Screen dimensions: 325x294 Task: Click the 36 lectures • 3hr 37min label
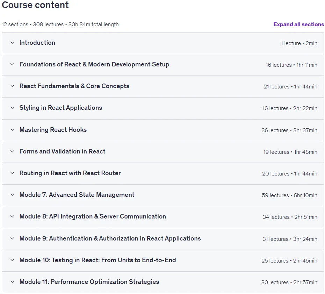289,130
